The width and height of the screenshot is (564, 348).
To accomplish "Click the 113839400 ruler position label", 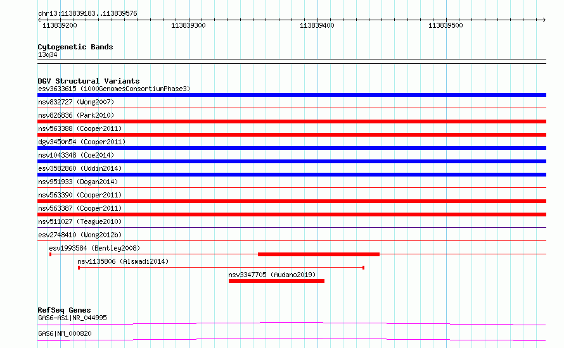I will coord(317,25).
